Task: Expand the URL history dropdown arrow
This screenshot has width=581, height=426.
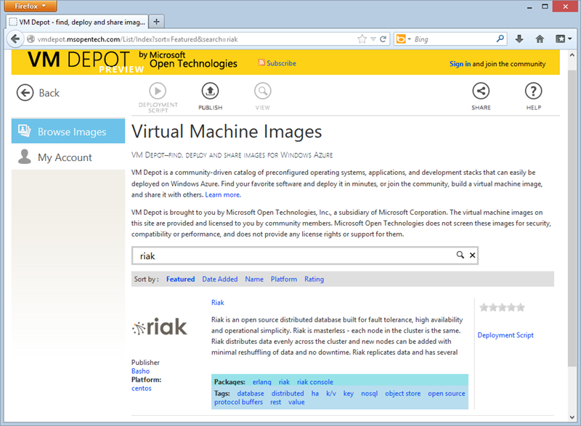Action: pos(373,39)
